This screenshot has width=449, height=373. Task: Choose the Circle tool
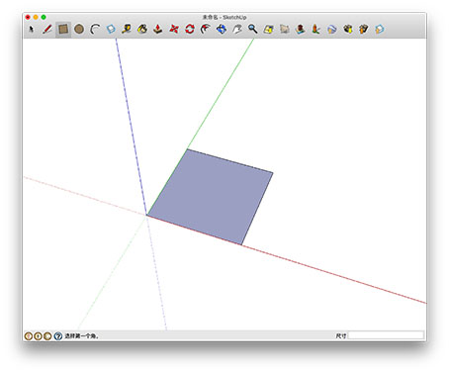[79, 30]
